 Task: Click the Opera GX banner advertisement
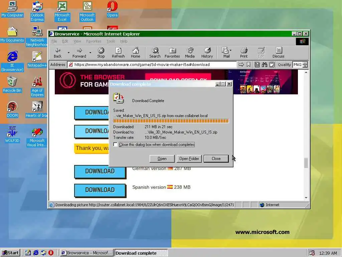pyautogui.click(x=176, y=82)
